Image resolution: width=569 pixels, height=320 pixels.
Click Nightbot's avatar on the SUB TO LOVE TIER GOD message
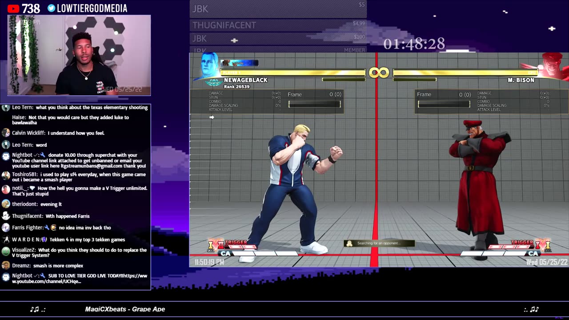[x=6, y=277]
